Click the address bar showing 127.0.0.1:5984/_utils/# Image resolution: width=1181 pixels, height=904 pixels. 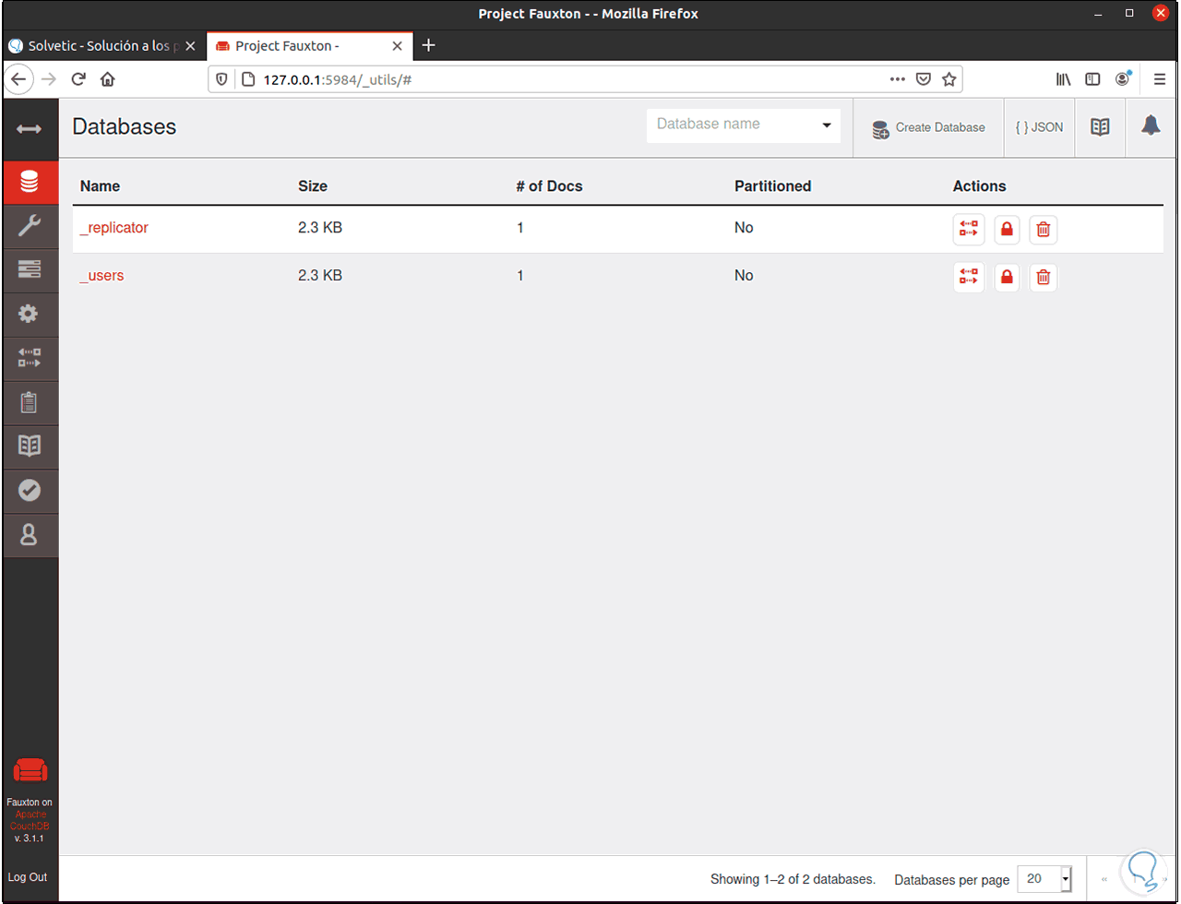586,79
